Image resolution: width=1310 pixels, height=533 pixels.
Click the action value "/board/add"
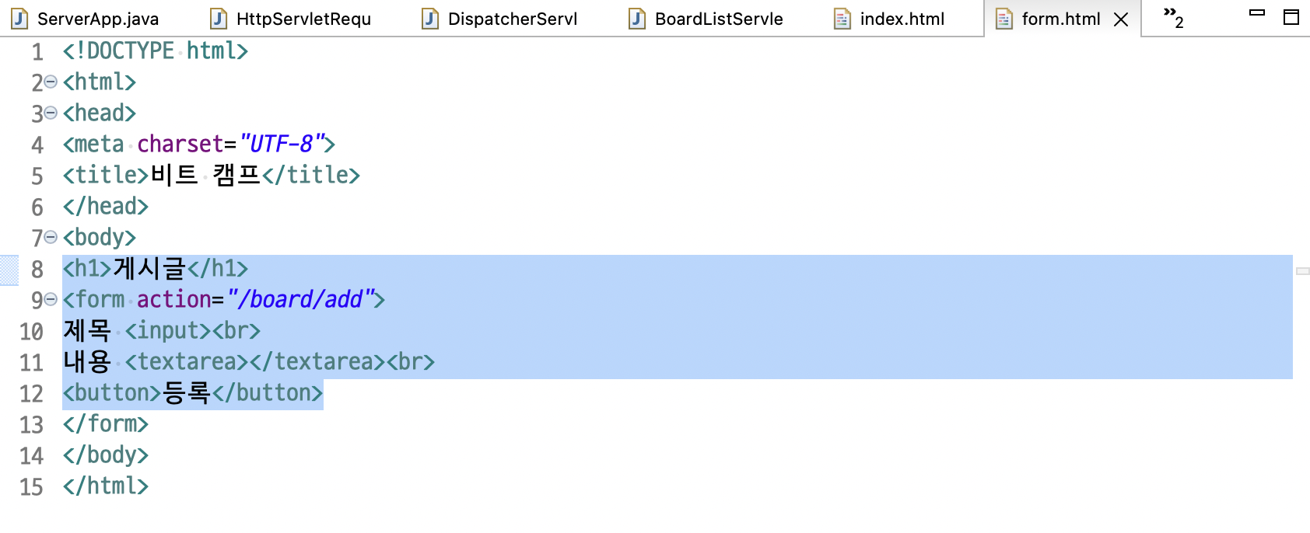click(300, 300)
